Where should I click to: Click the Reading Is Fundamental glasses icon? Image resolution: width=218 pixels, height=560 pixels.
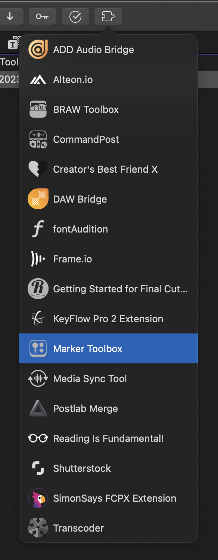coord(38,439)
